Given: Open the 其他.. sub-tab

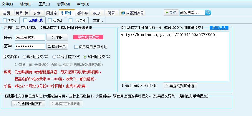Looking at the screenshot, I should click(x=97, y=21).
